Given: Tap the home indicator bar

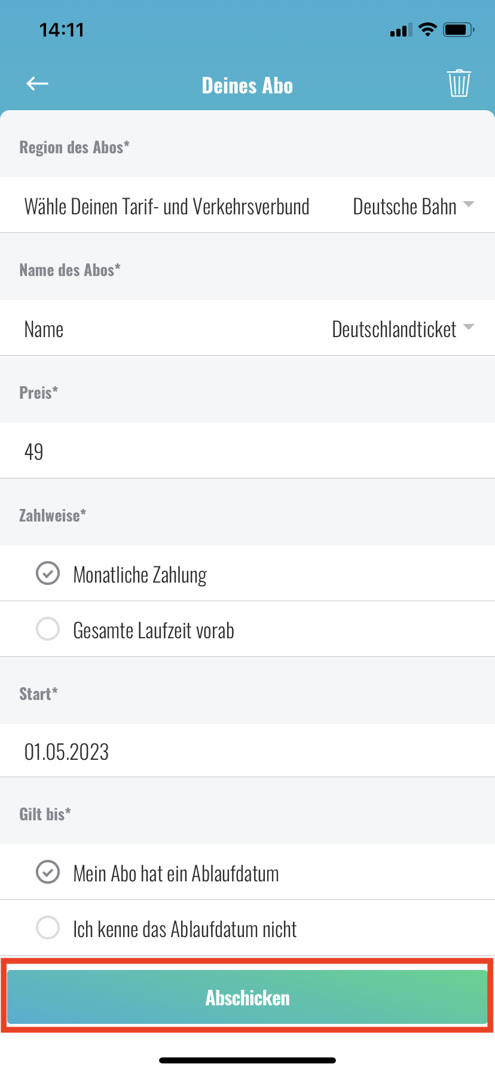Looking at the screenshot, I should coord(247,1060).
